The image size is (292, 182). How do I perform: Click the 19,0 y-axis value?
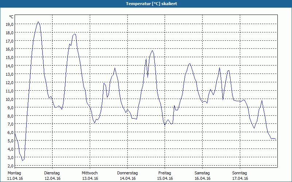point(9,24)
